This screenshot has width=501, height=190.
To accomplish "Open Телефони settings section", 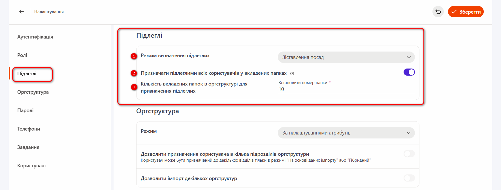I will point(29,129).
